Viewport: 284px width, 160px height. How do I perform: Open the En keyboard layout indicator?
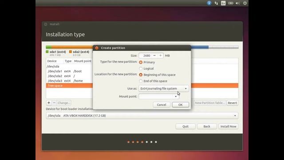point(223,3)
